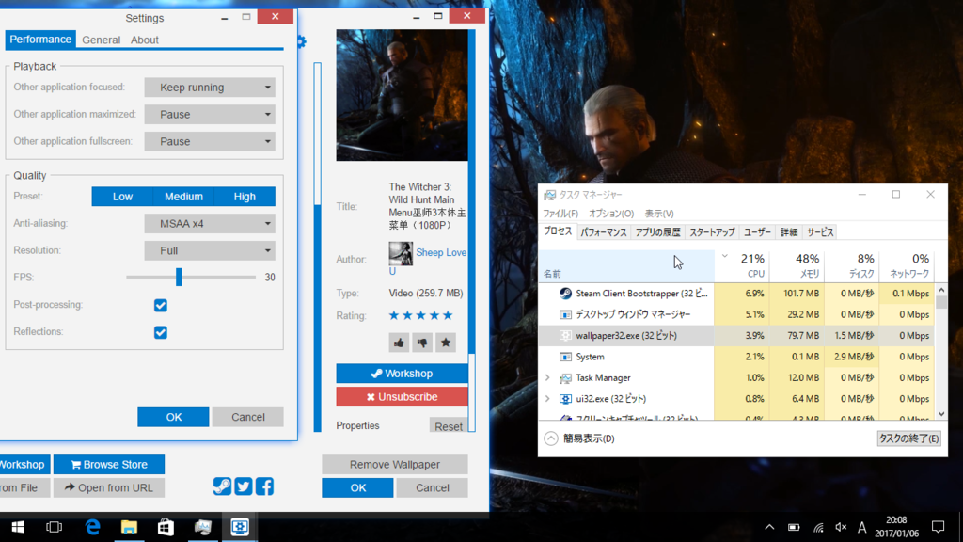Open the Twitter icon link
Image resolution: width=963 pixels, height=542 pixels.
click(244, 486)
